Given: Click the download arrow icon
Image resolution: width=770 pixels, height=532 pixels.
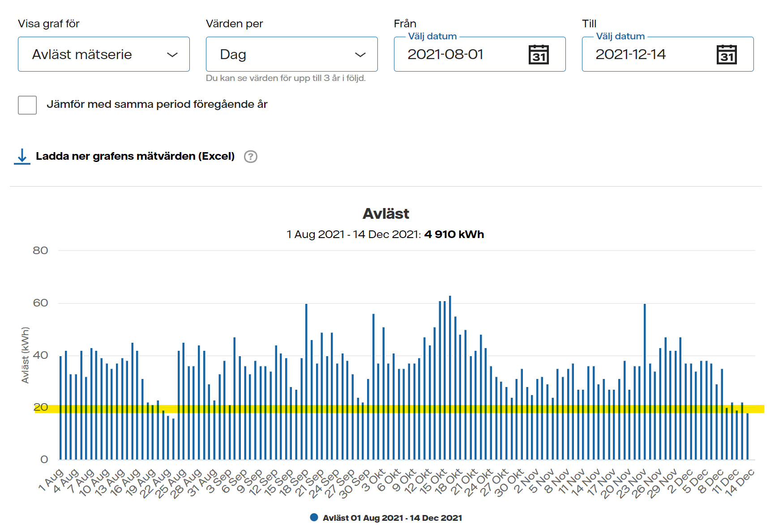Looking at the screenshot, I should click(22, 156).
